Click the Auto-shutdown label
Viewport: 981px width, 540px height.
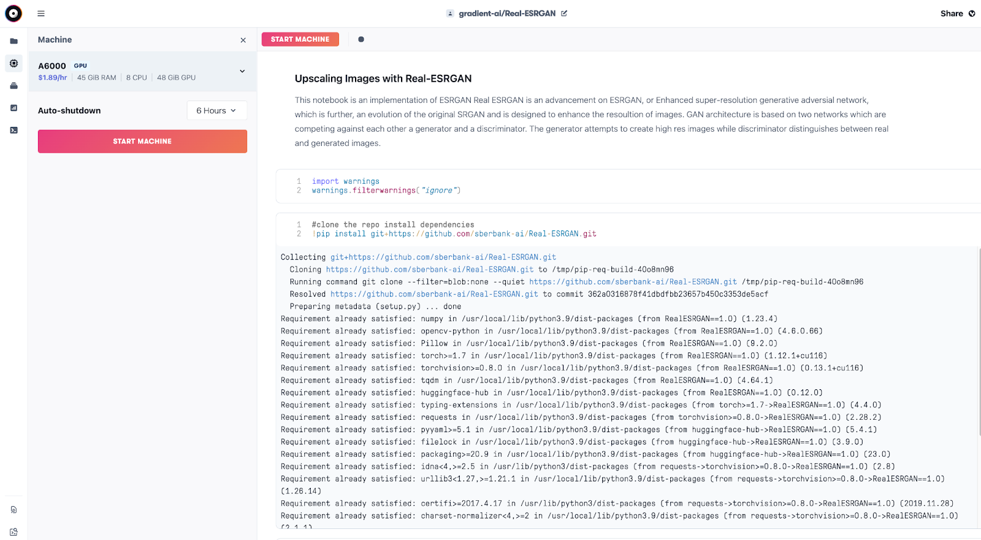[69, 111]
